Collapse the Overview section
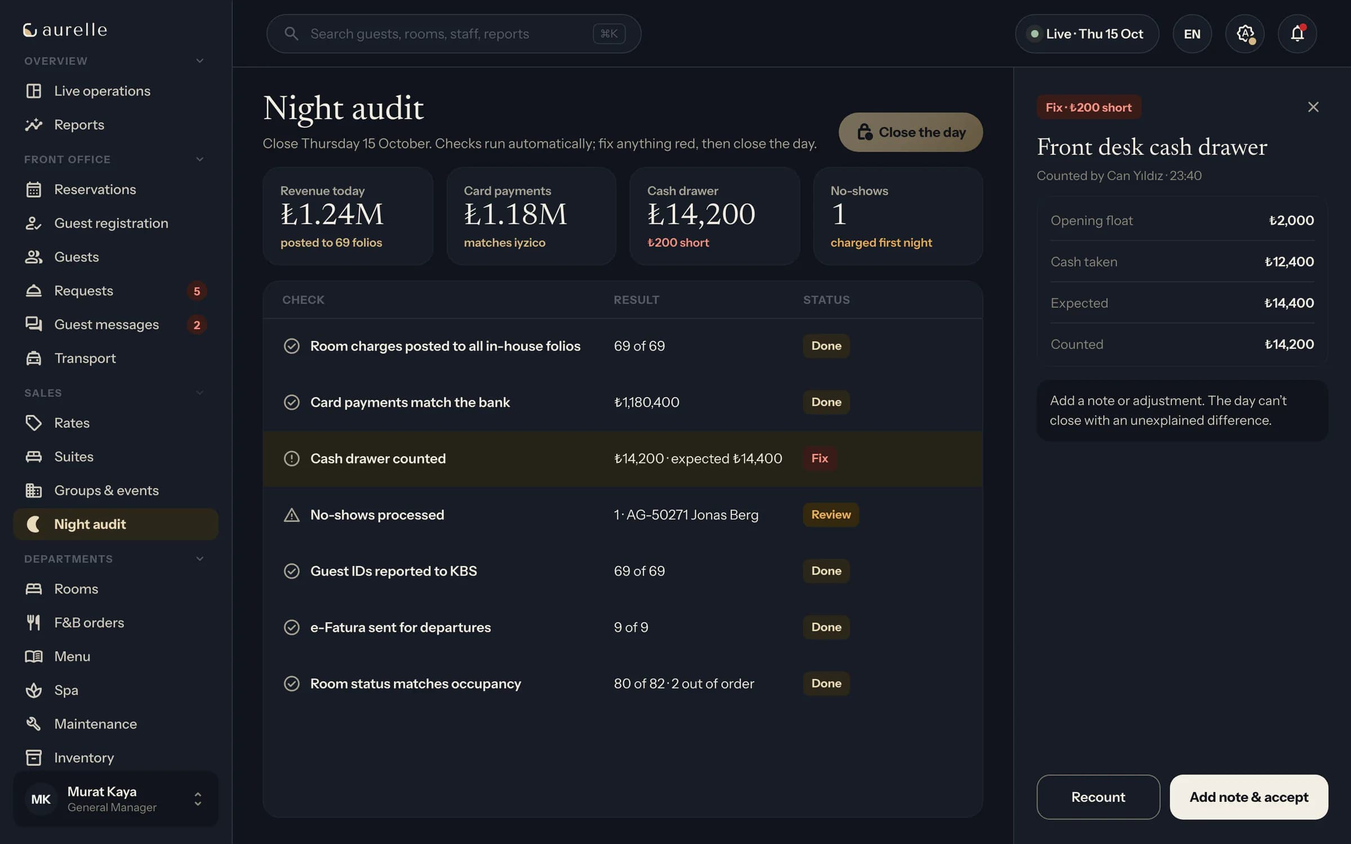 pos(199,61)
